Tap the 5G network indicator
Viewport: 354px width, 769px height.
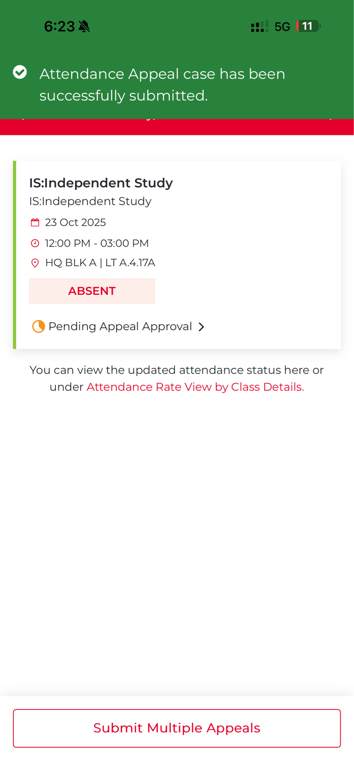pyautogui.click(x=282, y=27)
